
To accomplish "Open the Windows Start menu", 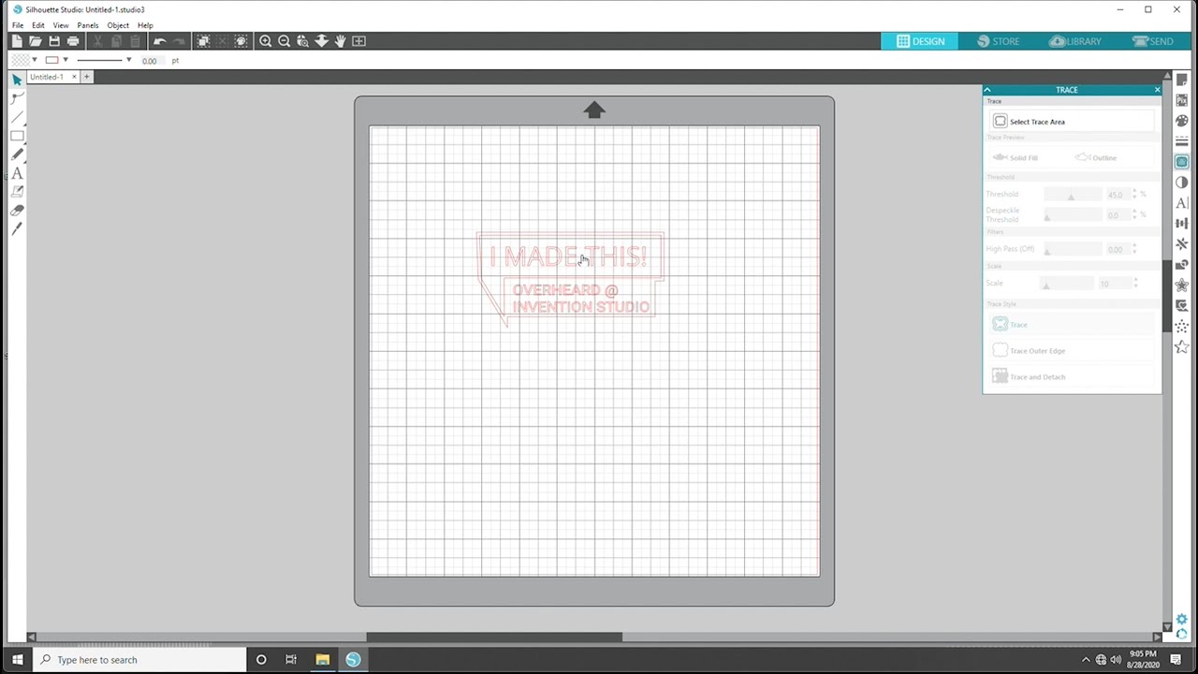I will (x=17, y=660).
